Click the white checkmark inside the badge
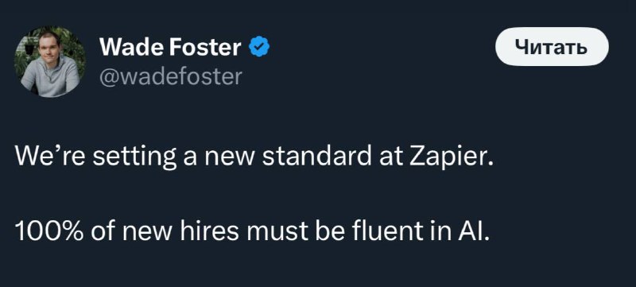The width and height of the screenshot is (636, 287). [260, 48]
